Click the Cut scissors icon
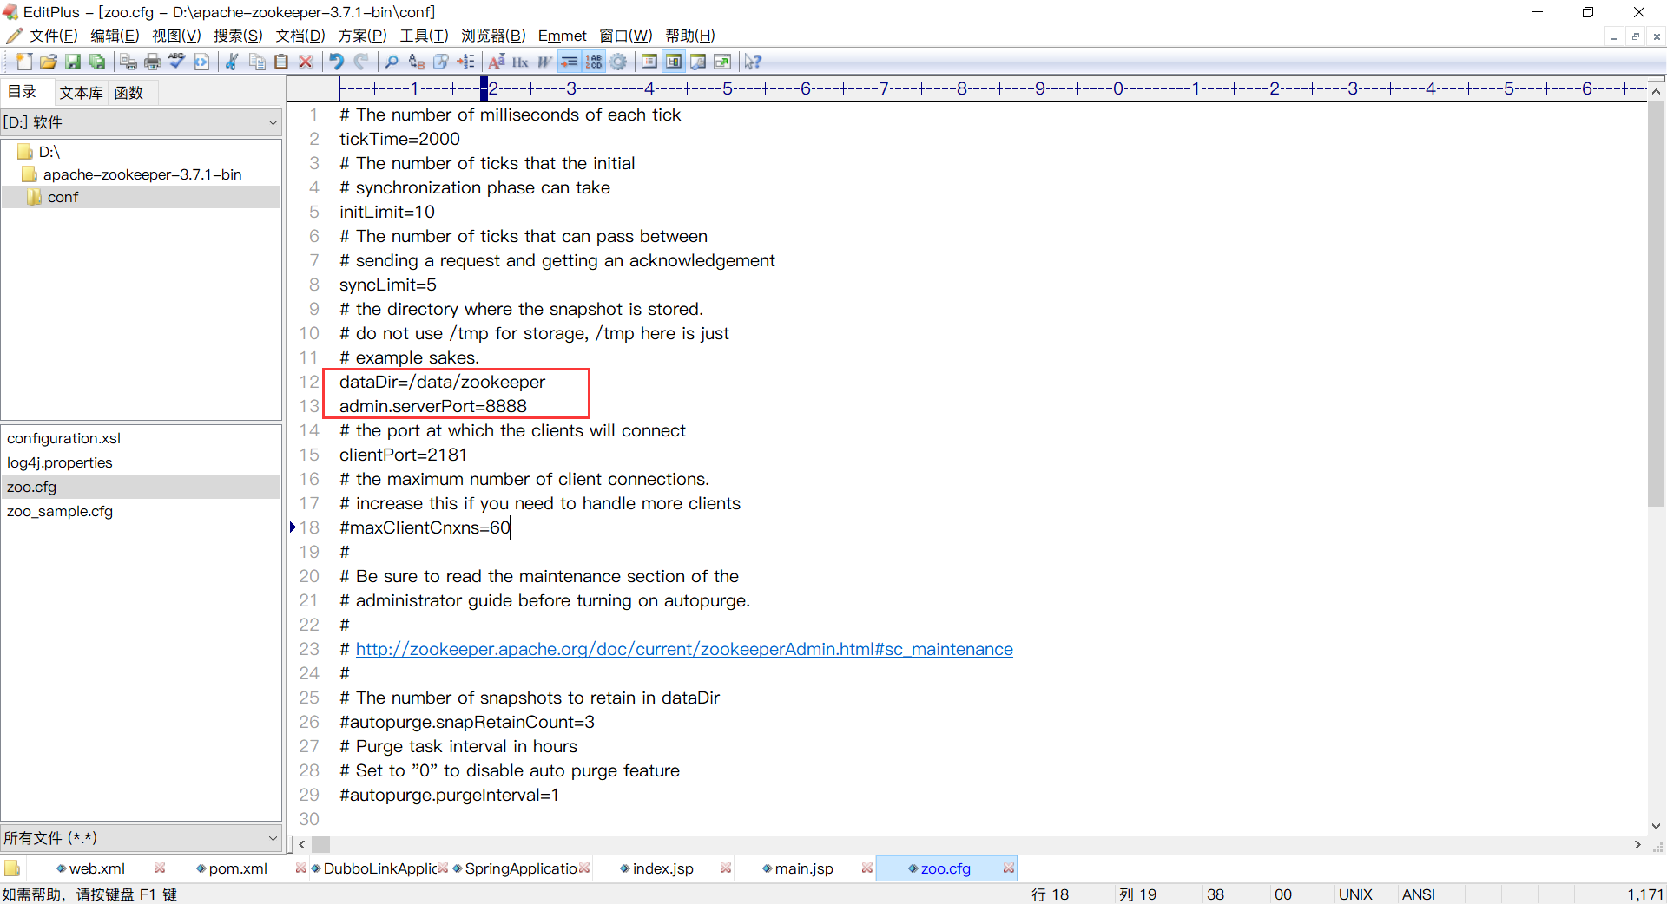The image size is (1667, 904). tap(233, 62)
